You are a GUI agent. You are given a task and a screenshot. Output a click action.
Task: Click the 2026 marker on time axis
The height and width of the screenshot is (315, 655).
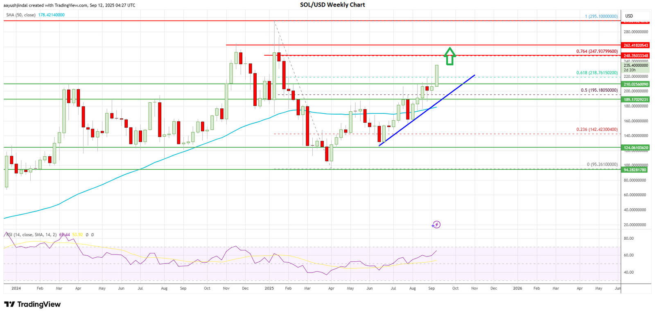[x=517, y=288]
